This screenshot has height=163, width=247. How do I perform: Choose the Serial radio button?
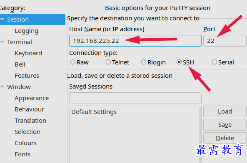pyautogui.click(x=215, y=62)
